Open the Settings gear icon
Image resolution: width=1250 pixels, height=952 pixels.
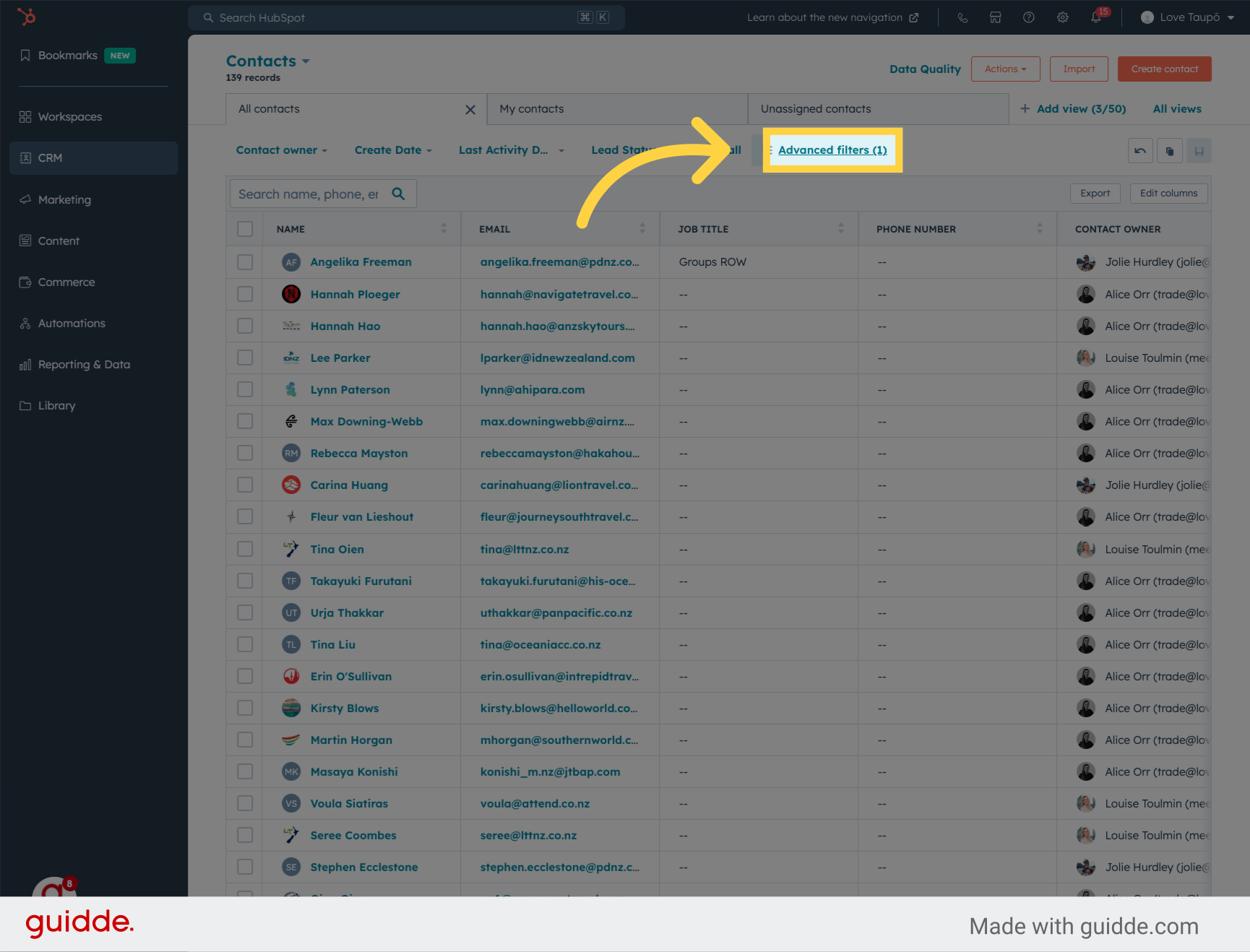click(1062, 17)
